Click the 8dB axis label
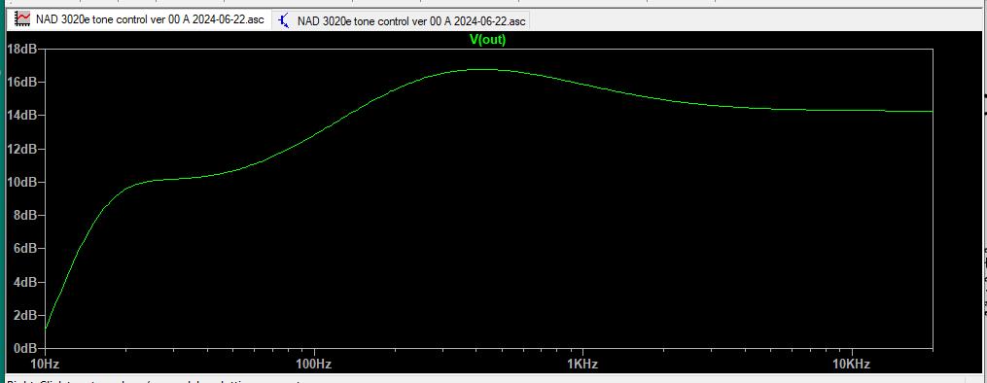The height and width of the screenshot is (383, 987). pos(24,215)
